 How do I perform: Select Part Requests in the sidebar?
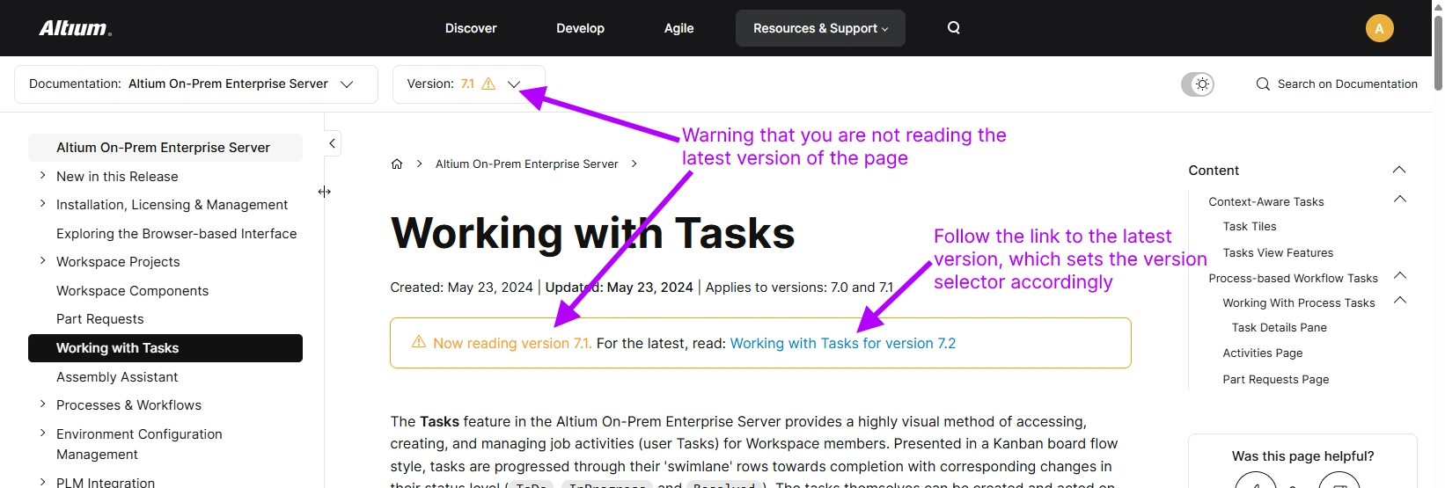[99, 319]
